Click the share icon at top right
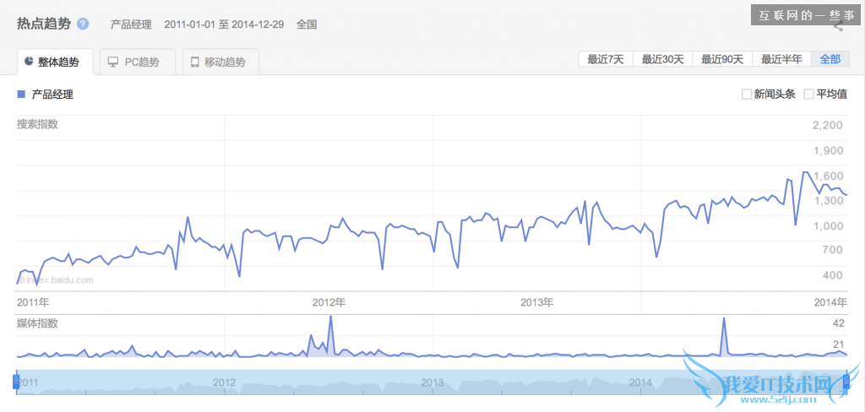This screenshot has width=865, height=412. (838, 26)
